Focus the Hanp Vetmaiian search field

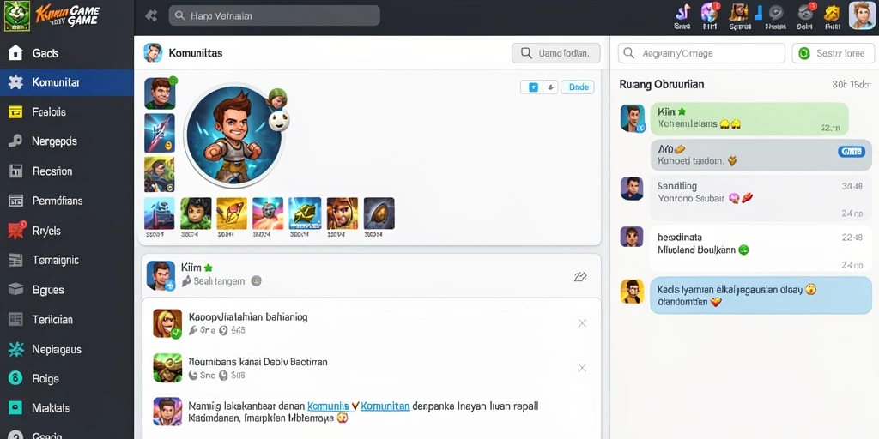point(274,15)
